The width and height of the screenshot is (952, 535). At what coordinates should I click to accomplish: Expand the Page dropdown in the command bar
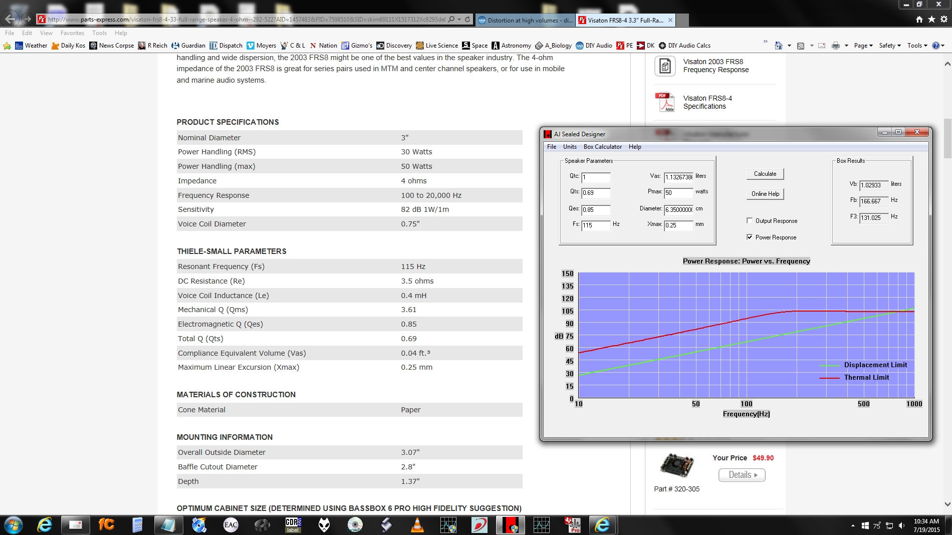click(863, 46)
